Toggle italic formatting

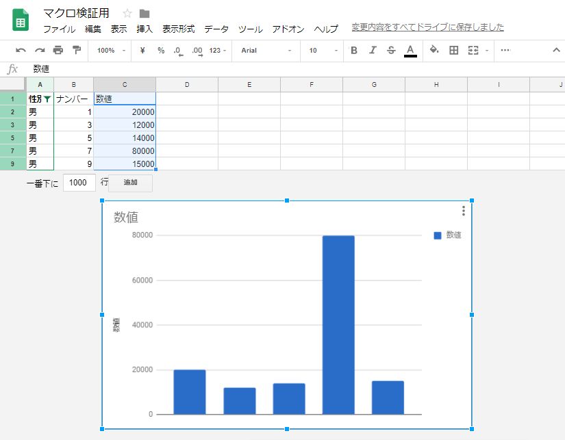click(x=373, y=50)
